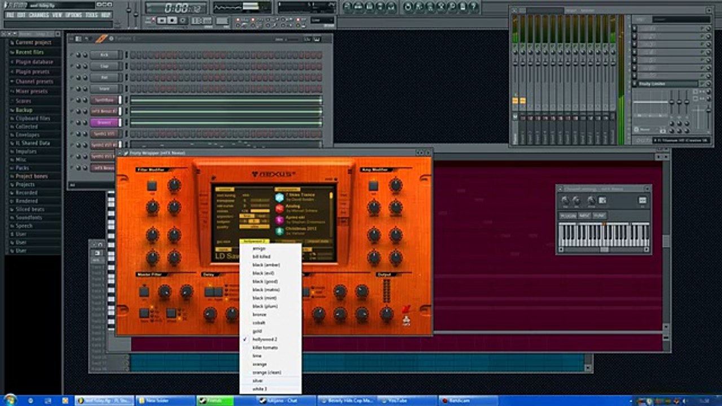The width and height of the screenshot is (722, 406).
Task: Open the TOOLS menu
Action: click(91, 15)
